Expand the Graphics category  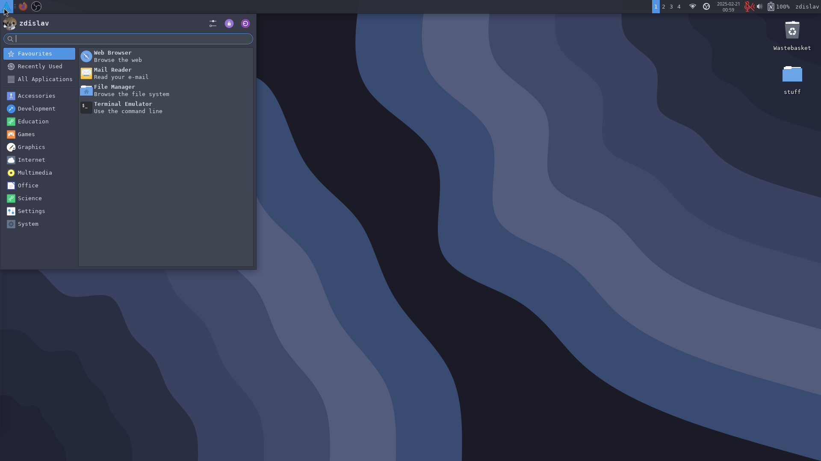coord(31,147)
